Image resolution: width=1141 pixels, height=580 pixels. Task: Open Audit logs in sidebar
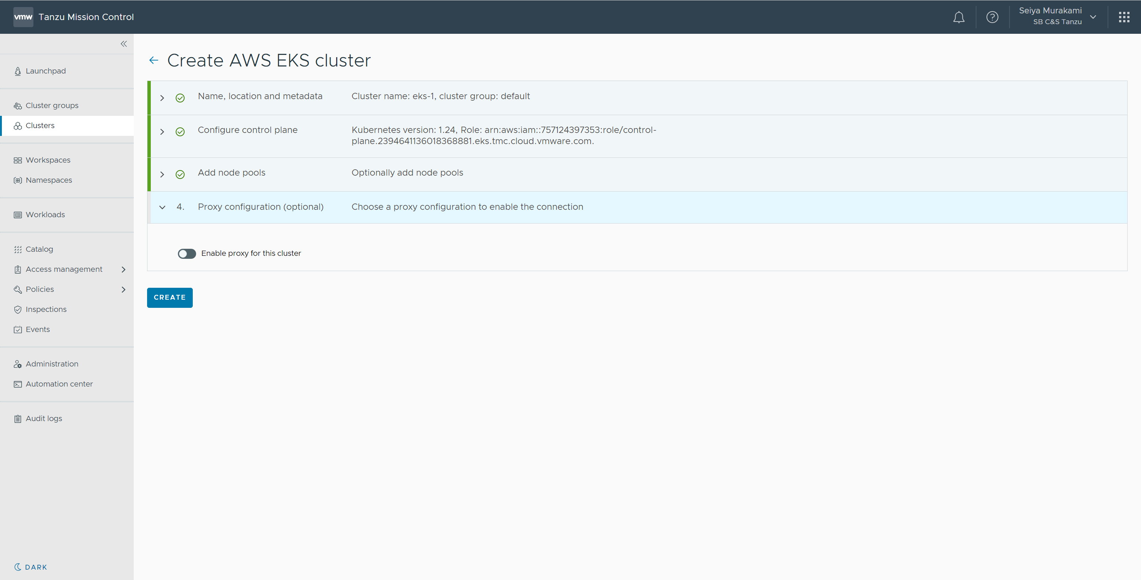44,418
